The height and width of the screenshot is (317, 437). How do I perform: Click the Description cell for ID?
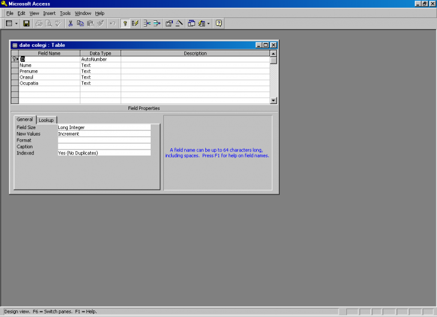click(x=195, y=59)
